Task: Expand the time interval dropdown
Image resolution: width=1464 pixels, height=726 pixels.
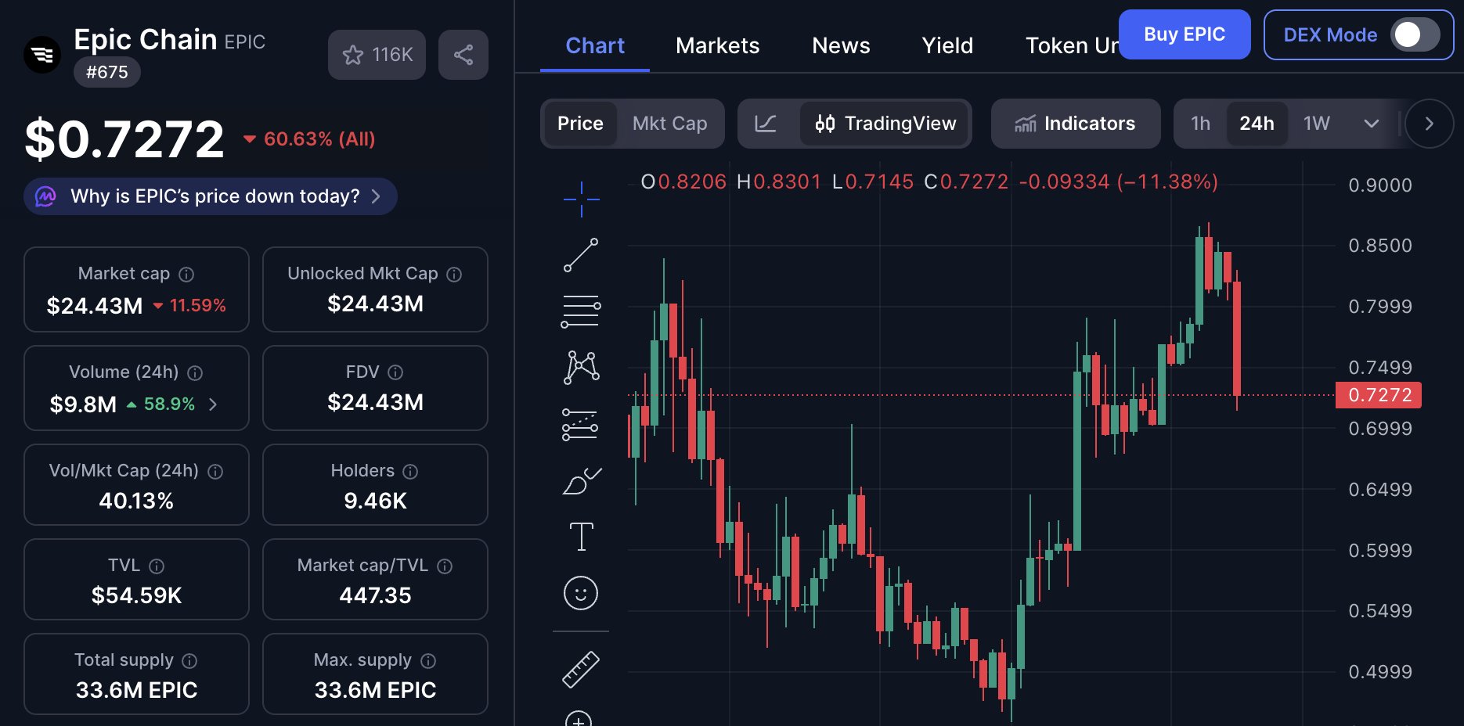Action: 1372,124
